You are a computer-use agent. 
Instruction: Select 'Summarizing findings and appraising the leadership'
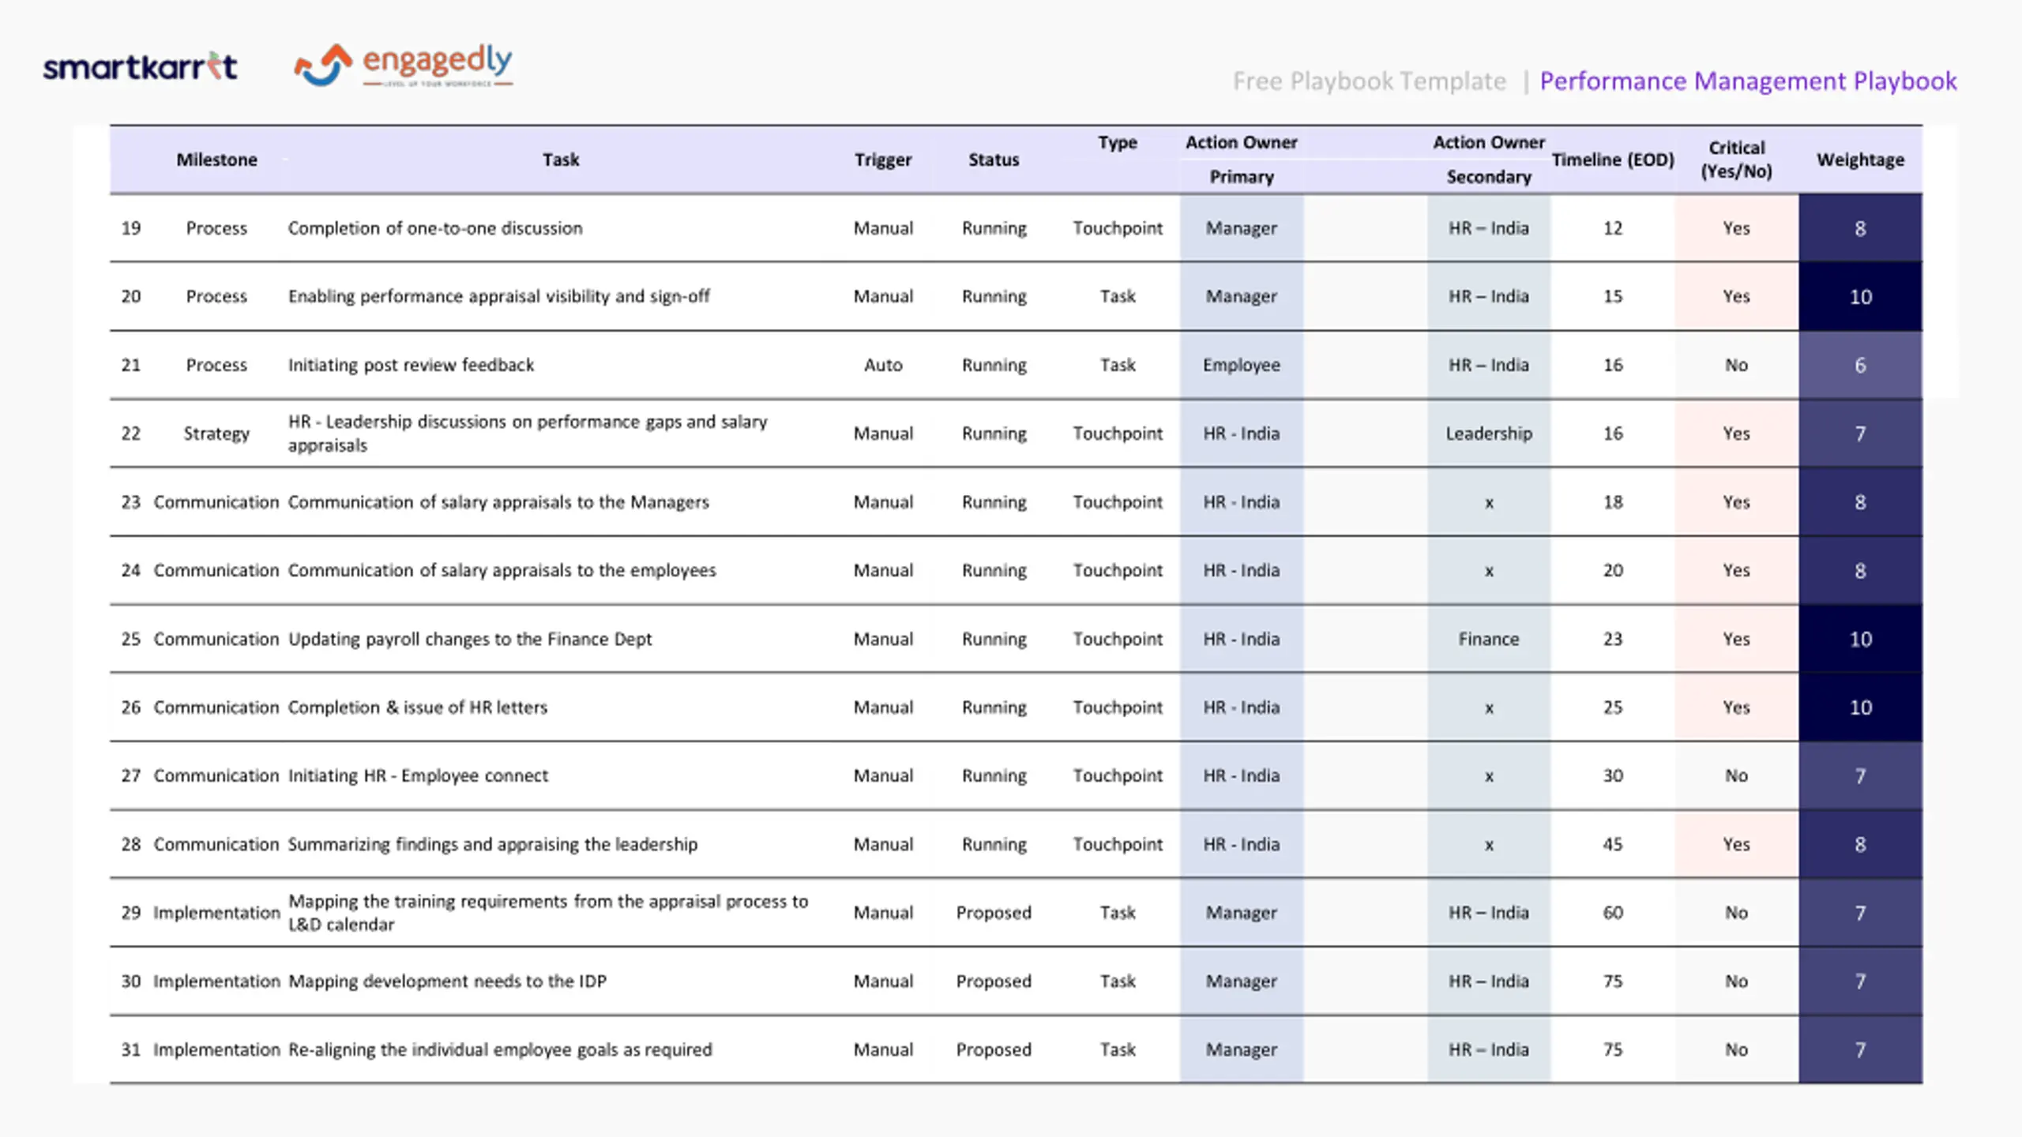tap(493, 844)
